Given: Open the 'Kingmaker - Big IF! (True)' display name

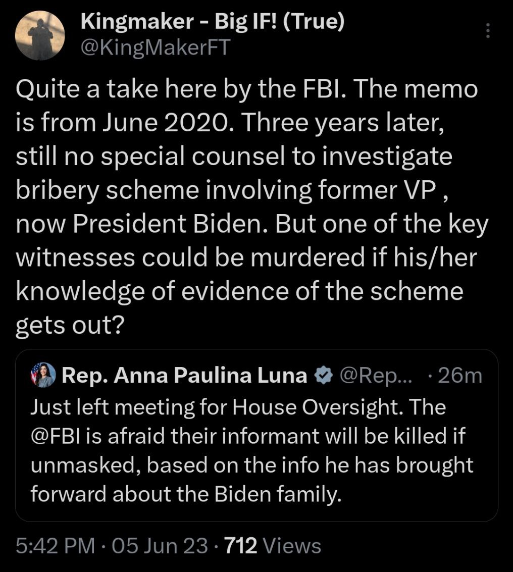Looking at the screenshot, I should [213, 22].
